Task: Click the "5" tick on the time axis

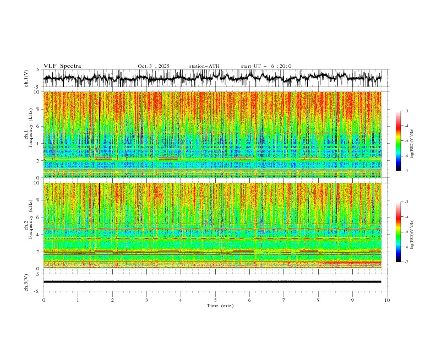Action: point(215,300)
